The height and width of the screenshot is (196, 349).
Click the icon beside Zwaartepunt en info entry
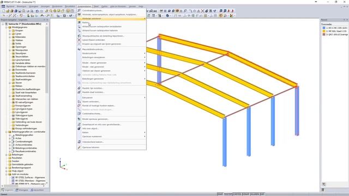pos(79,125)
